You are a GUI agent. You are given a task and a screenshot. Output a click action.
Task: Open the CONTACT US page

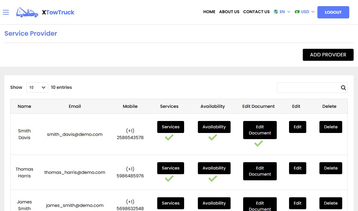(x=256, y=12)
